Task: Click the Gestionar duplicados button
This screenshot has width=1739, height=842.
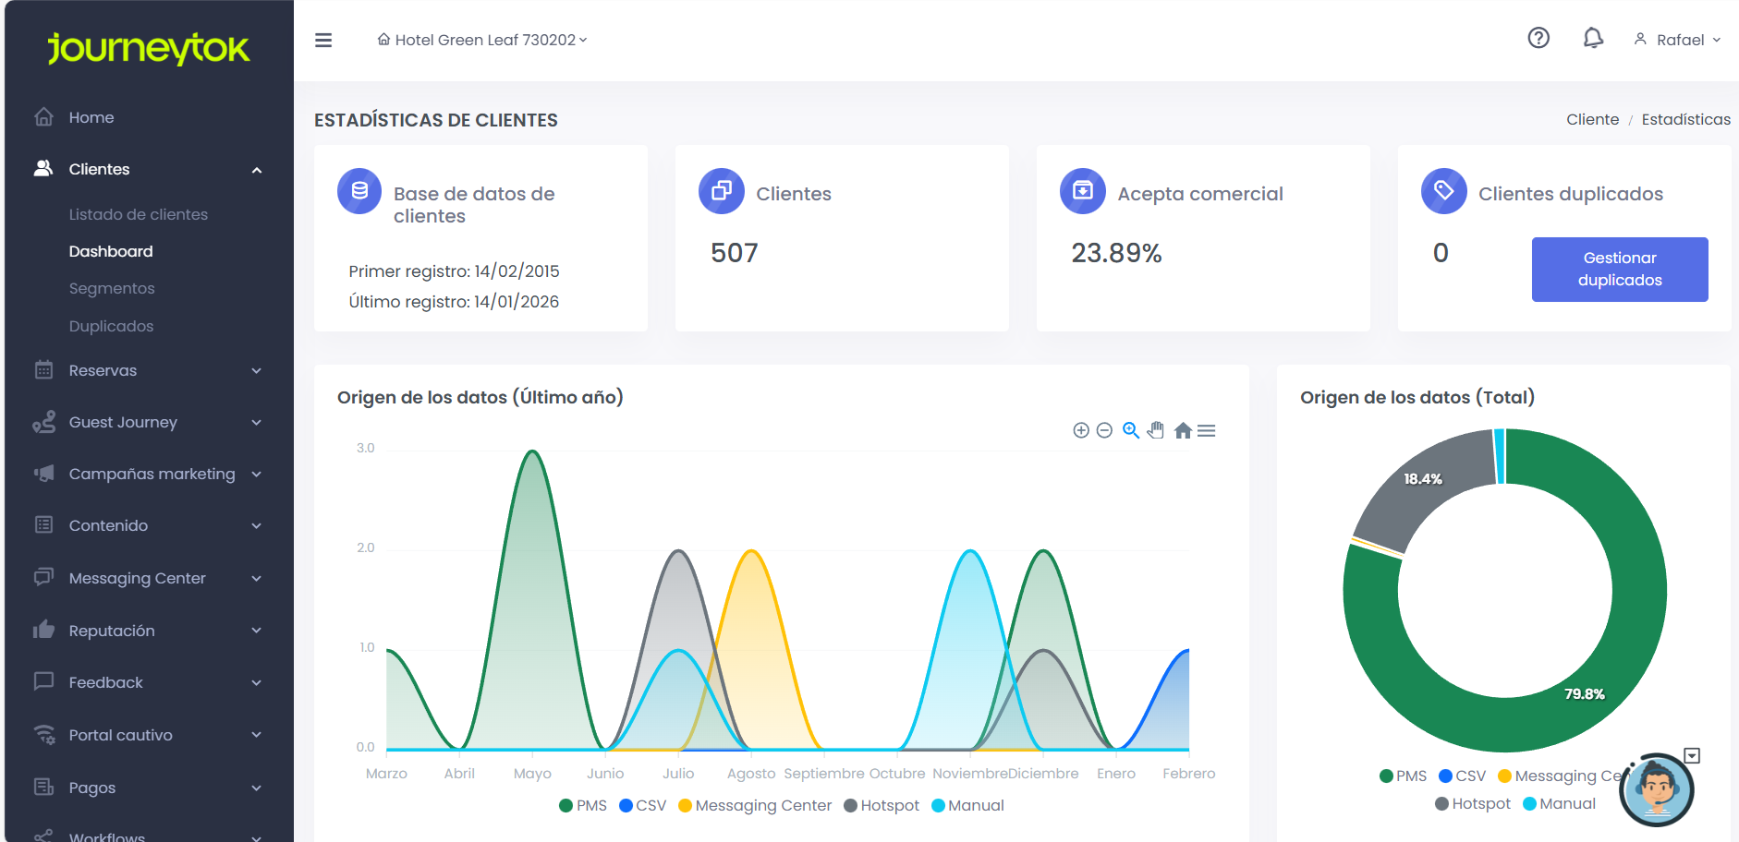Action: coord(1620,270)
